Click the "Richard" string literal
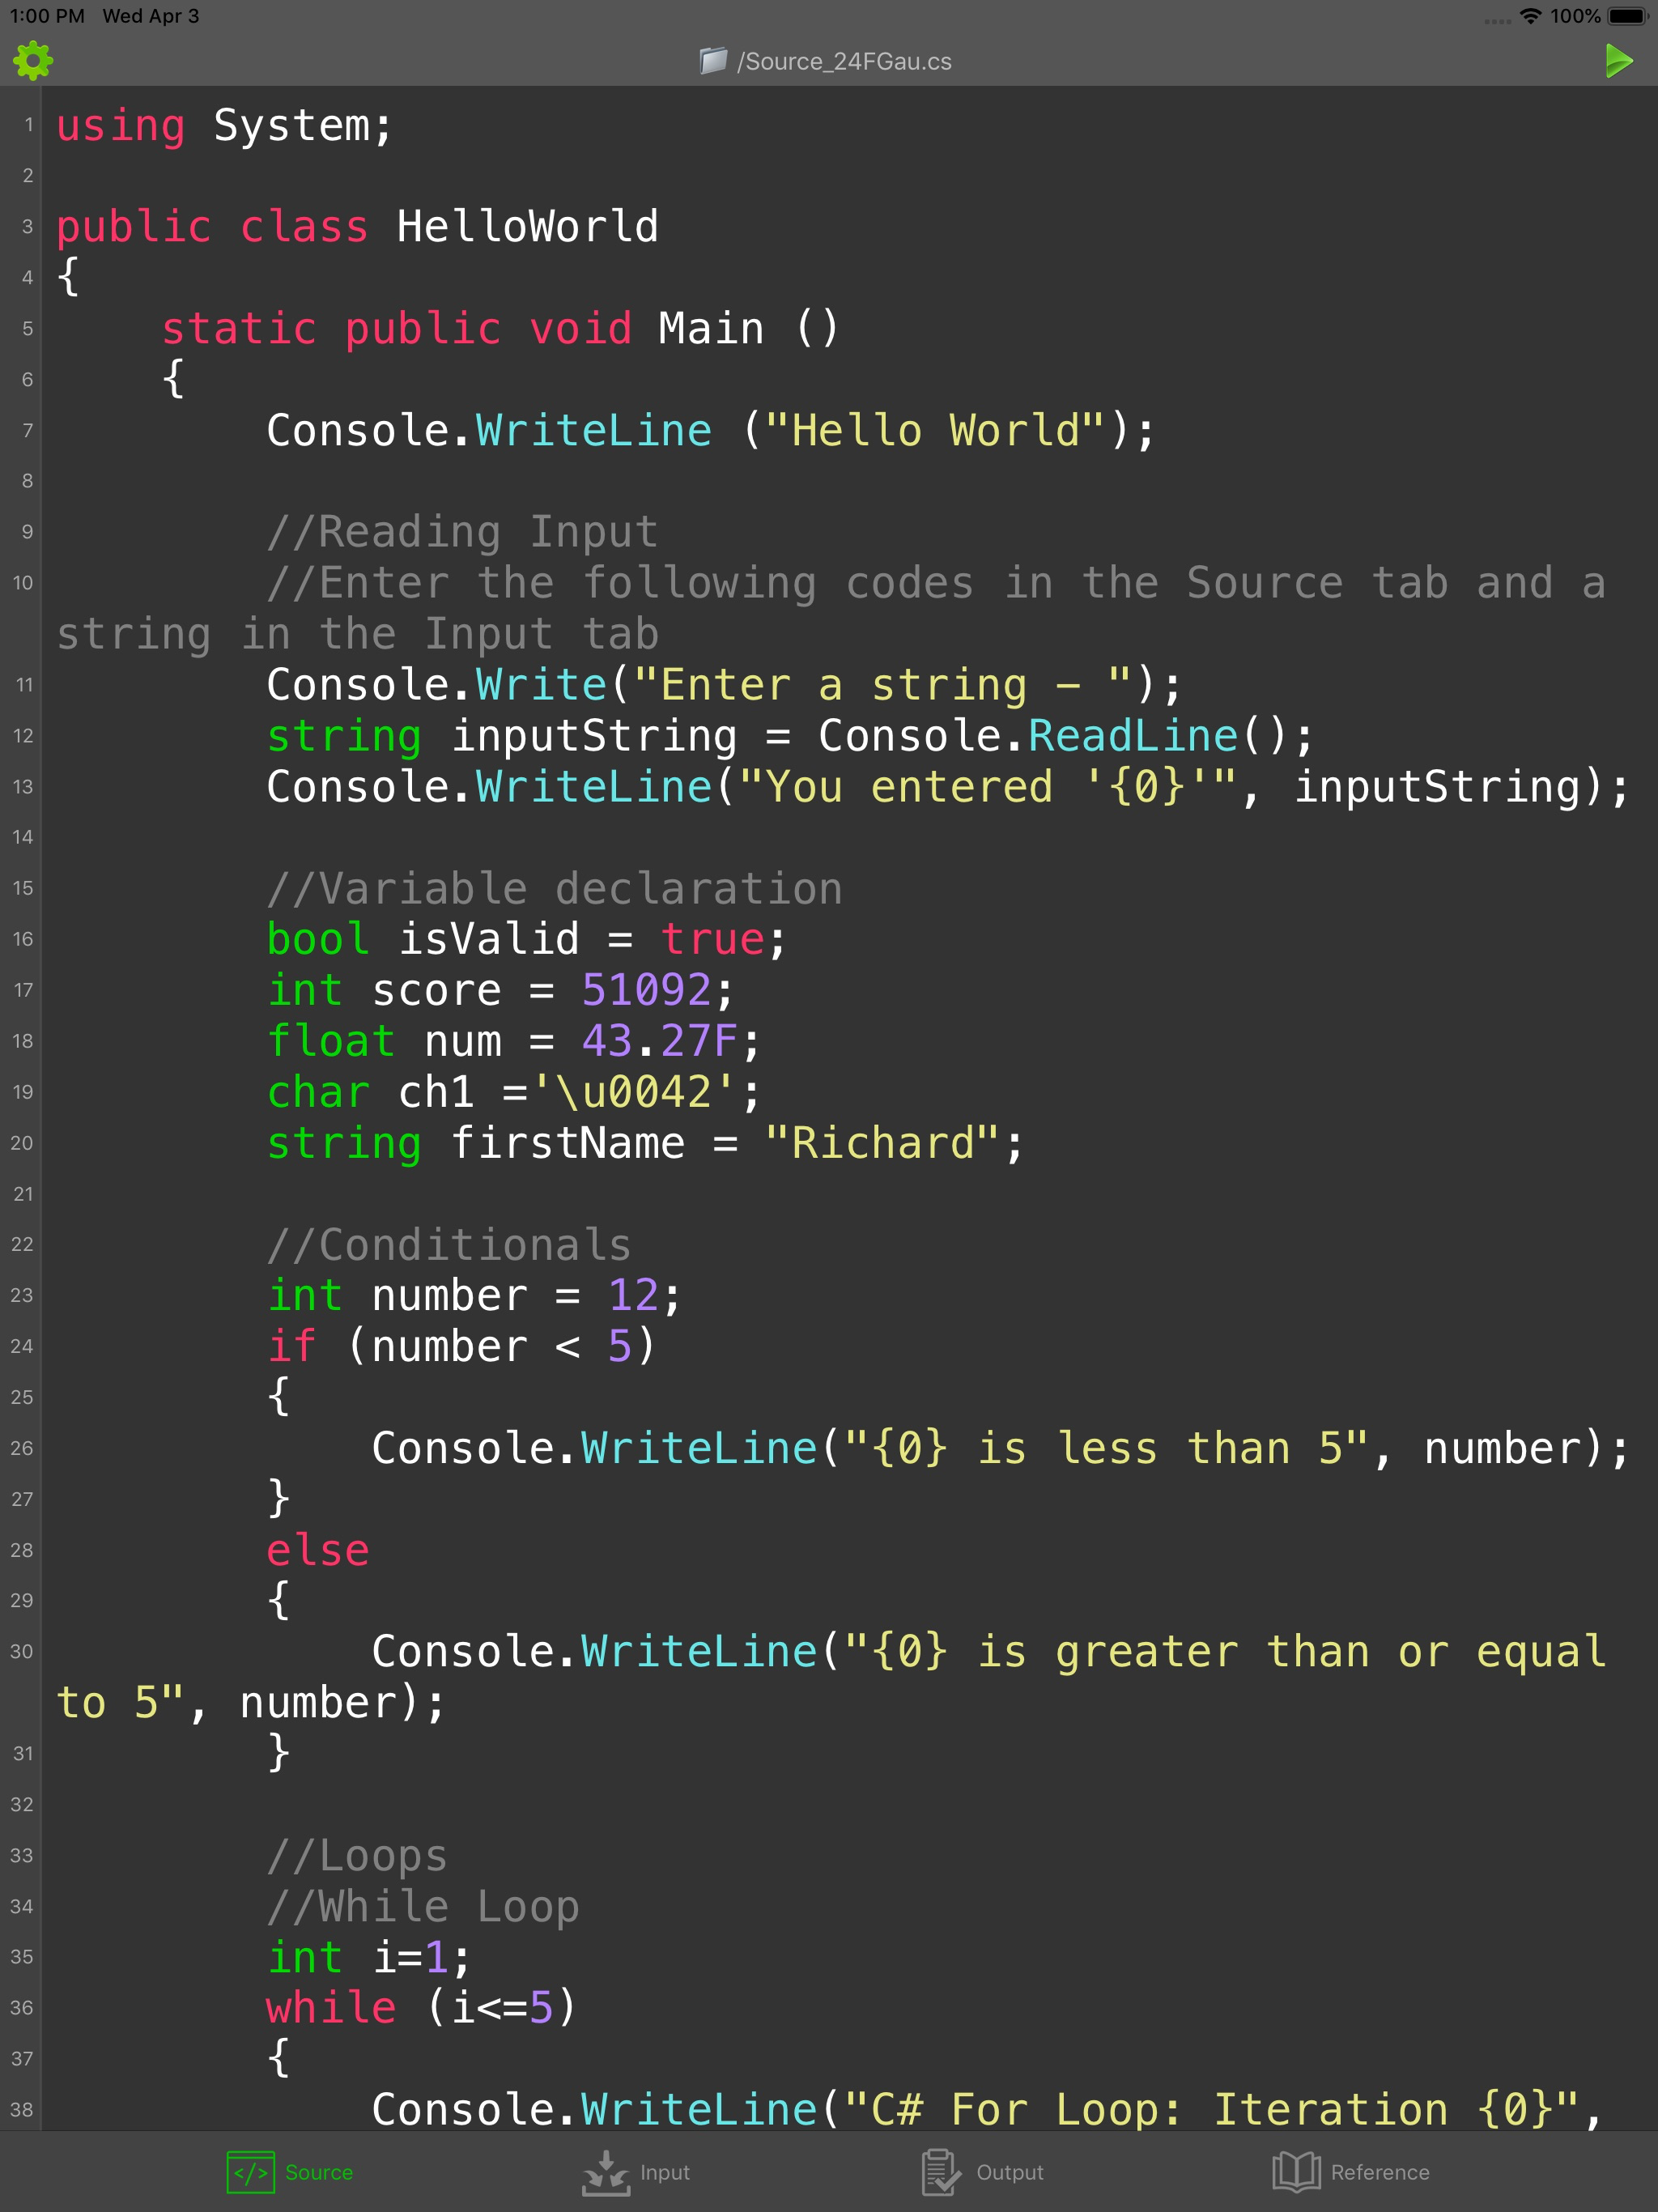This screenshot has width=1658, height=2212. pyautogui.click(x=881, y=1143)
